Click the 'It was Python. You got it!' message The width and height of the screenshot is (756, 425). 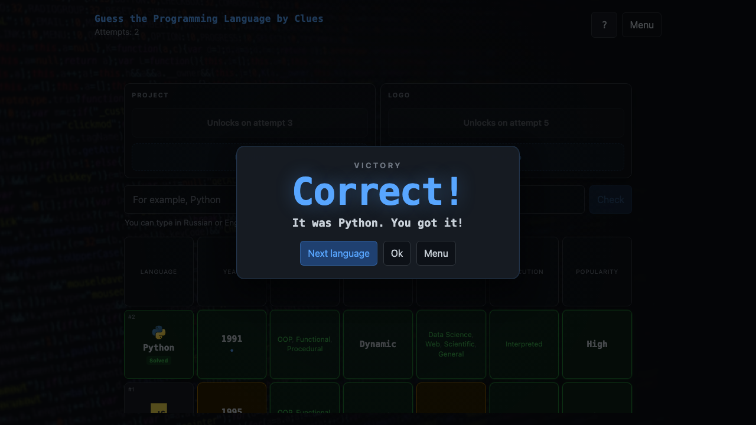pyautogui.click(x=378, y=223)
